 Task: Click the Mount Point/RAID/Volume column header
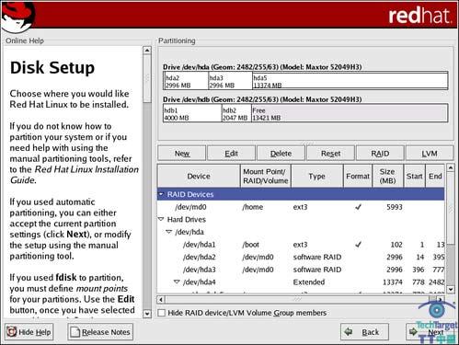(x=266, y=176)
